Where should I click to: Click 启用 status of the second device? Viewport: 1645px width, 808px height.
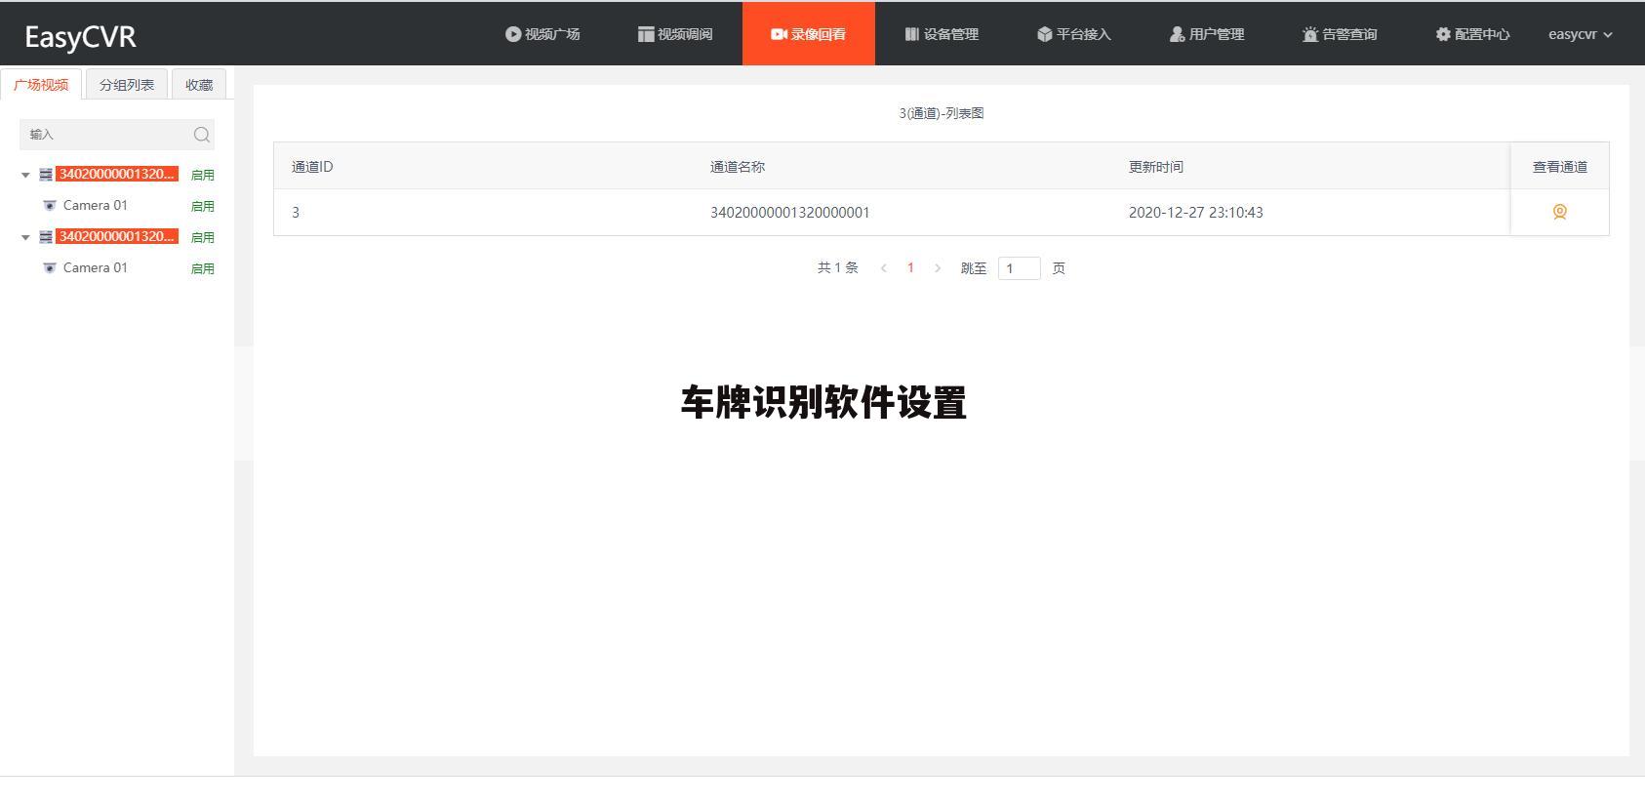[203, 237]
